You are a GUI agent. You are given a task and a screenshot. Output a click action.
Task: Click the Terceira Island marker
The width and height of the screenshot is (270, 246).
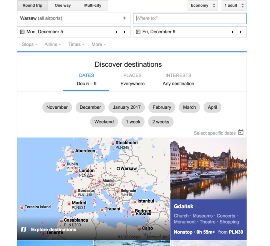pos(22,207)
